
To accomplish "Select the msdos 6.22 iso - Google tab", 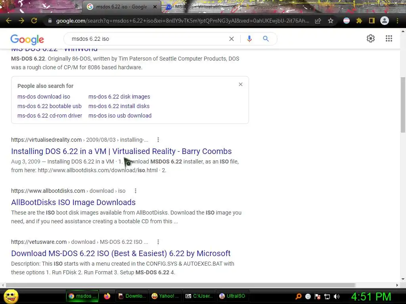I will tap(122, 7).
